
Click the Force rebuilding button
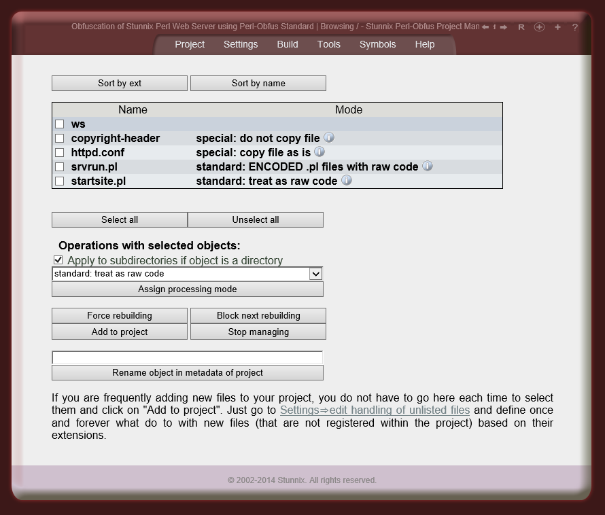click(119, 315)
